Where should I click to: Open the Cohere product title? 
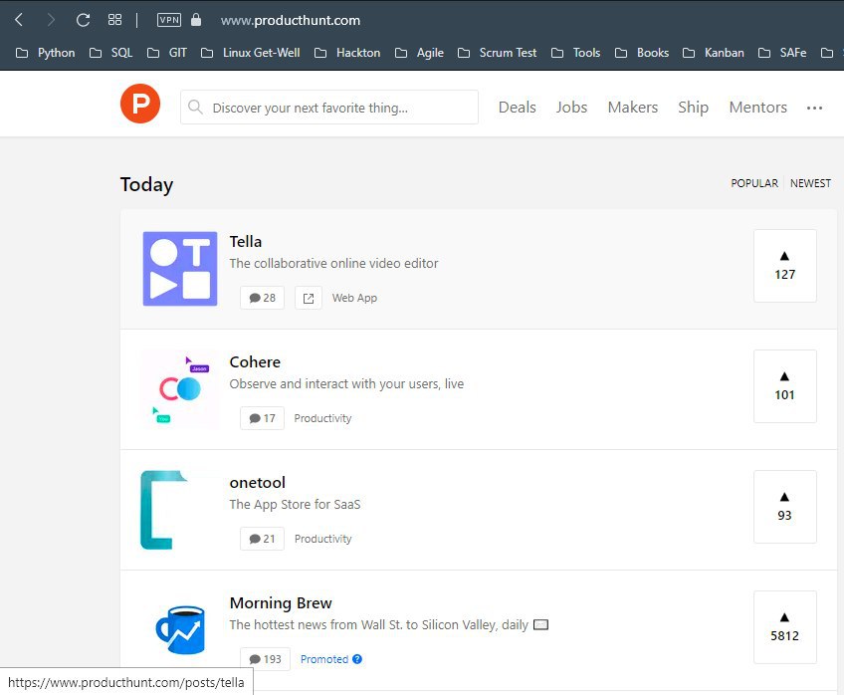click(x=255, y=362)
